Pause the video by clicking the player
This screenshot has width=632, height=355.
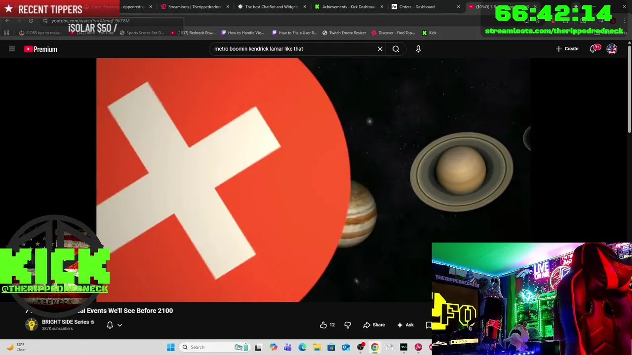tap(313, 180)
